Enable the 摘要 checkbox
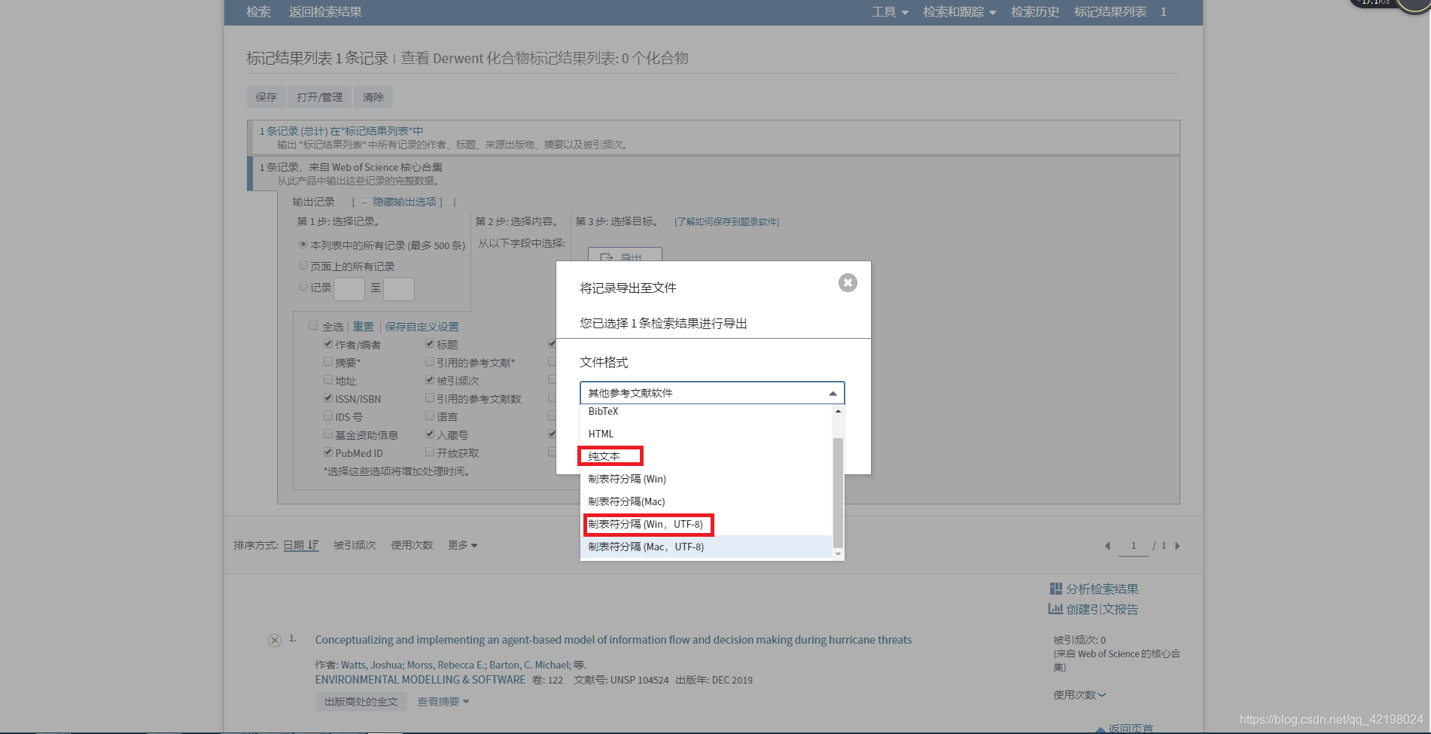1431x734 pixels. [327, 362]
